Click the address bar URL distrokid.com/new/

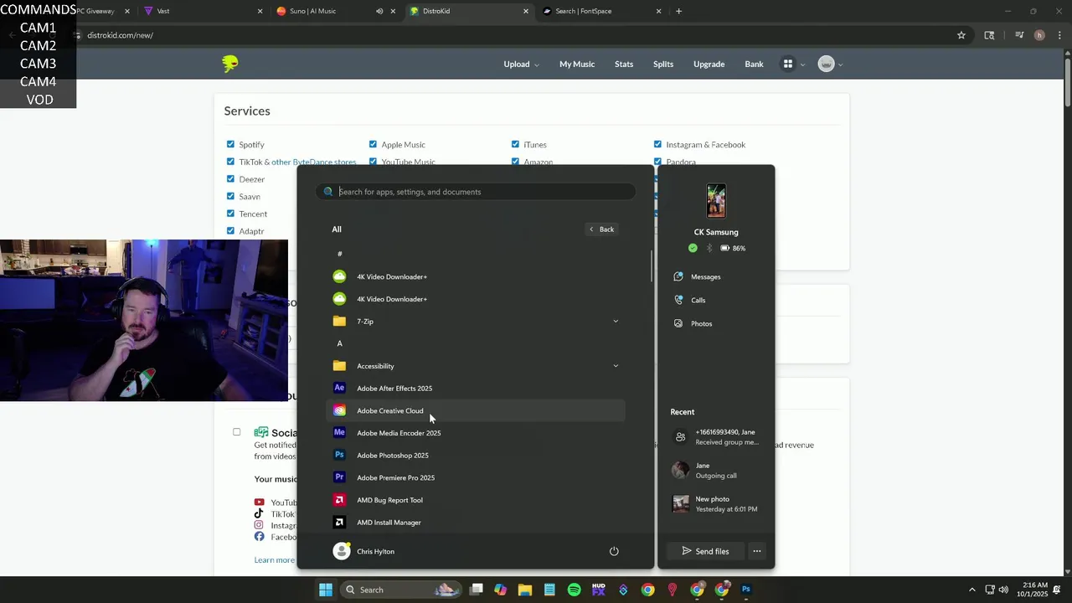click(120, 35)
